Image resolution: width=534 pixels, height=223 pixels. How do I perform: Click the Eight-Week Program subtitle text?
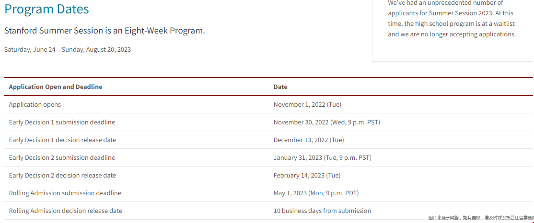(x=104, y=31)
